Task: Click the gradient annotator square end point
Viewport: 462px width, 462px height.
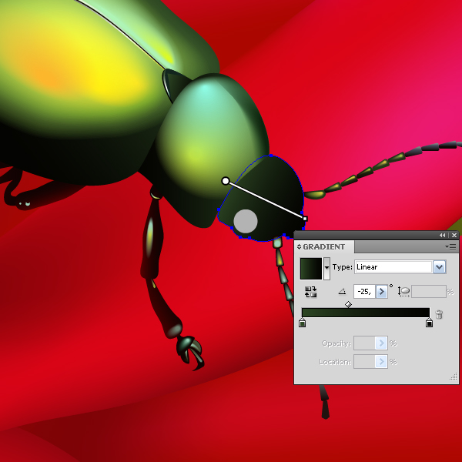Action: (x=305, y=219)
